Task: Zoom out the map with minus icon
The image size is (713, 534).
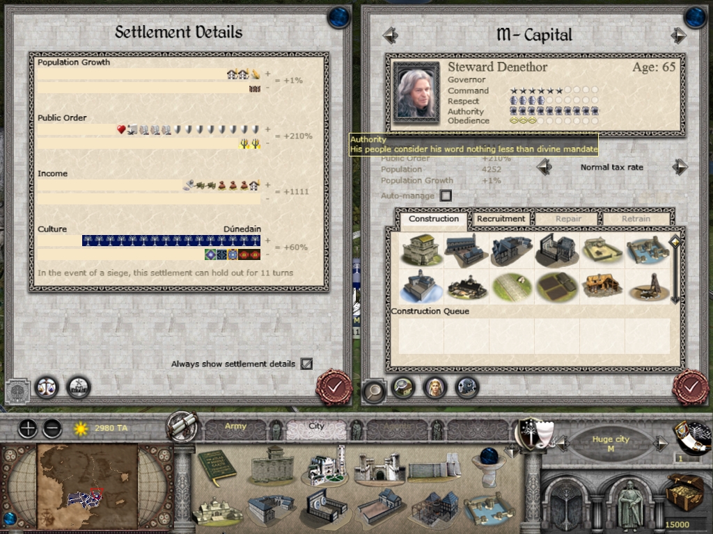Action: click(52, 428)
